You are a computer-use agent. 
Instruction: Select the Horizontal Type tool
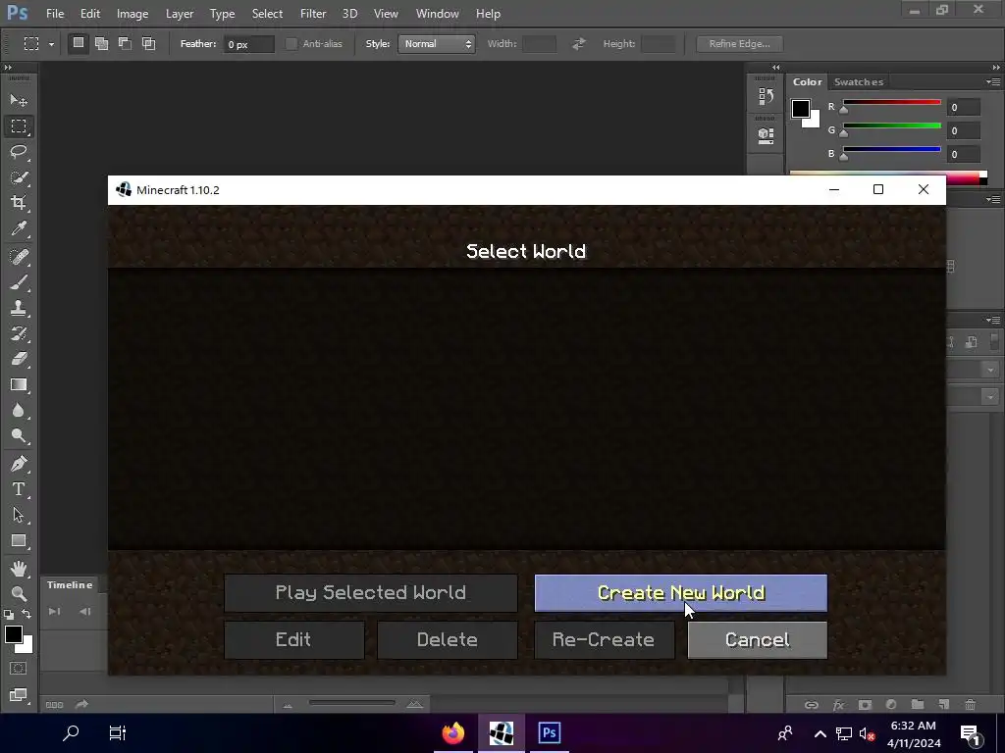coord(19,490)
